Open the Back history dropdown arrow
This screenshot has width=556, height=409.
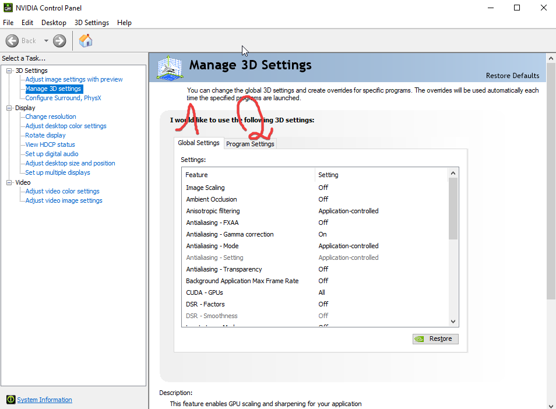pyautogui.click(x=46, y=41)
